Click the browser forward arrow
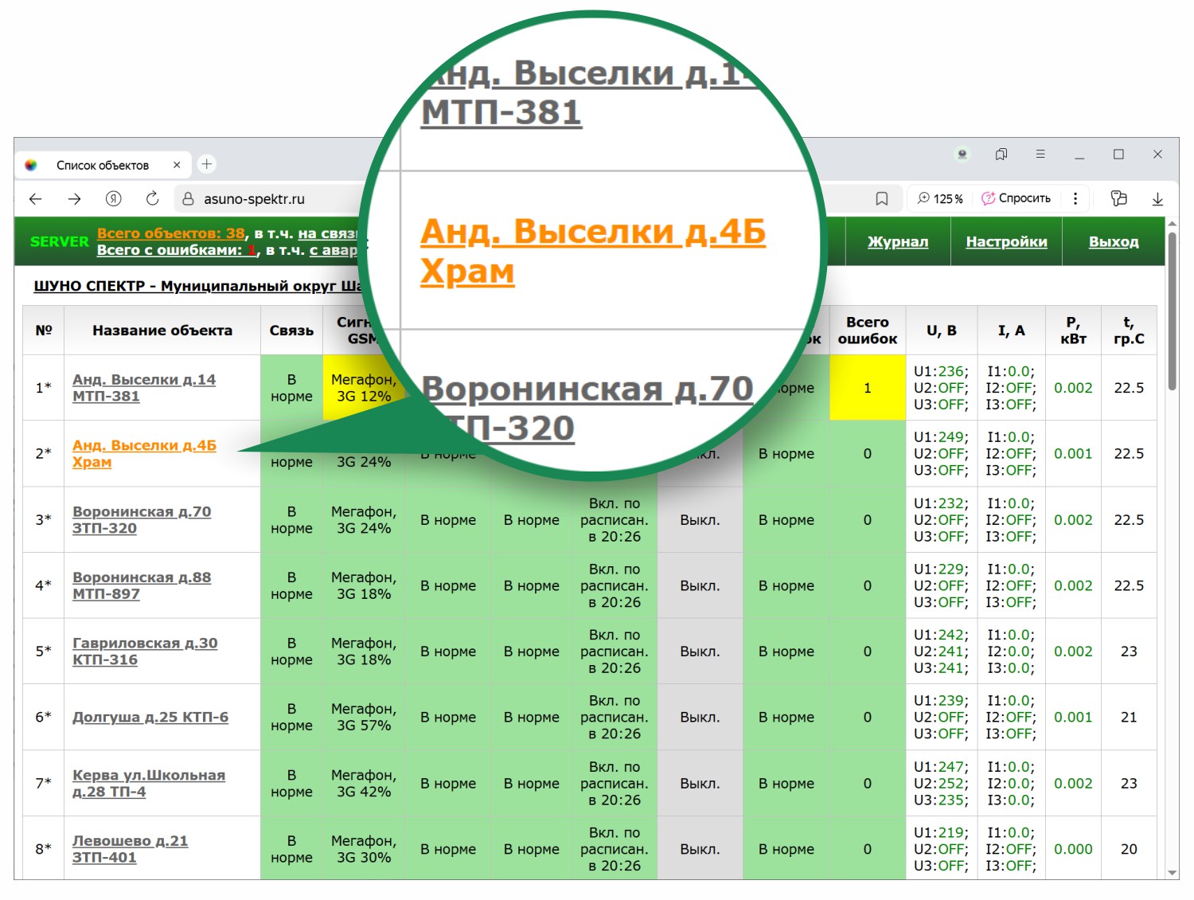The width and height of the screenshot is (1194, 900). pyautogui.click(x=74, y=199)
